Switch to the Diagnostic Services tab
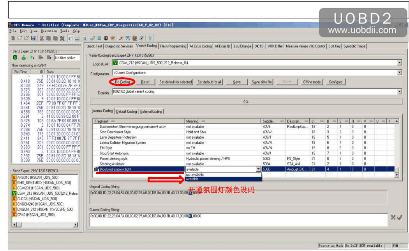The image size is (409, 251). coord(119,46)
